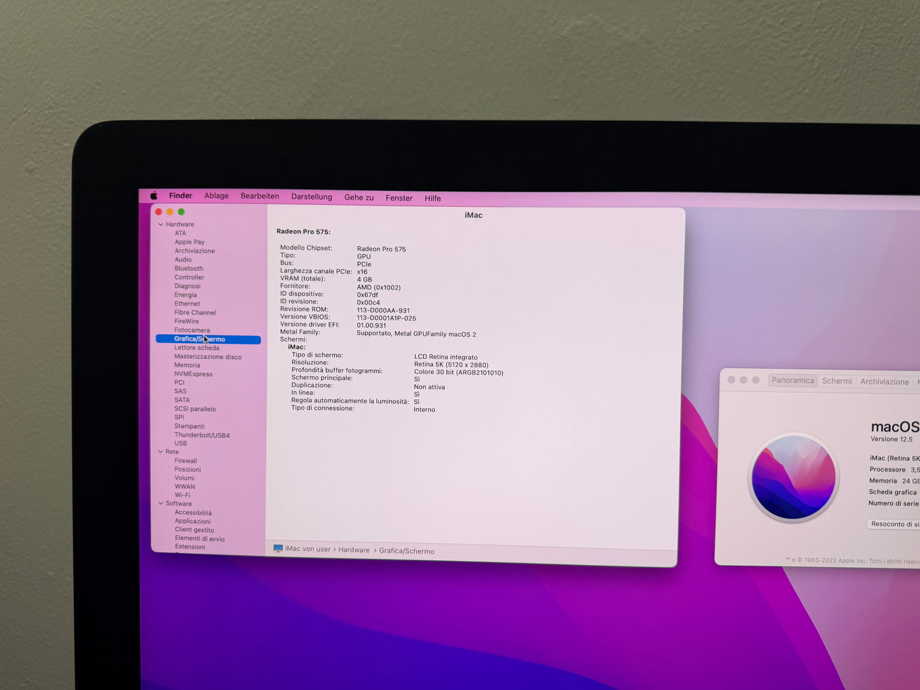Select Applicazioni under Software
Image resolution: width=920 pixels, height=690 pixels.
(x=193, y=521)
